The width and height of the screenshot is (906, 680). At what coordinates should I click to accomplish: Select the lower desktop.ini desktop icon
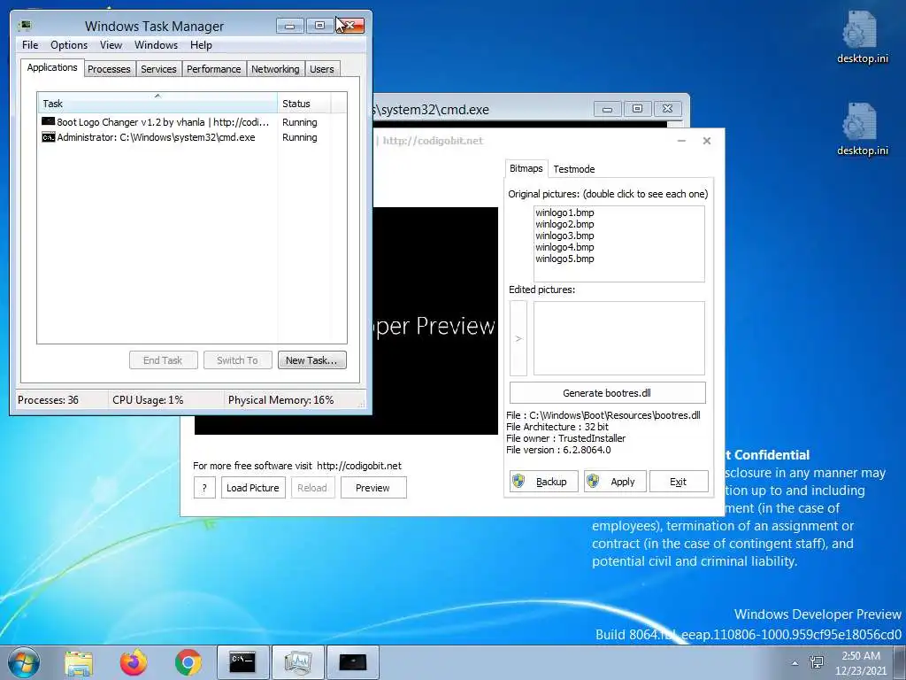[862, 129]
